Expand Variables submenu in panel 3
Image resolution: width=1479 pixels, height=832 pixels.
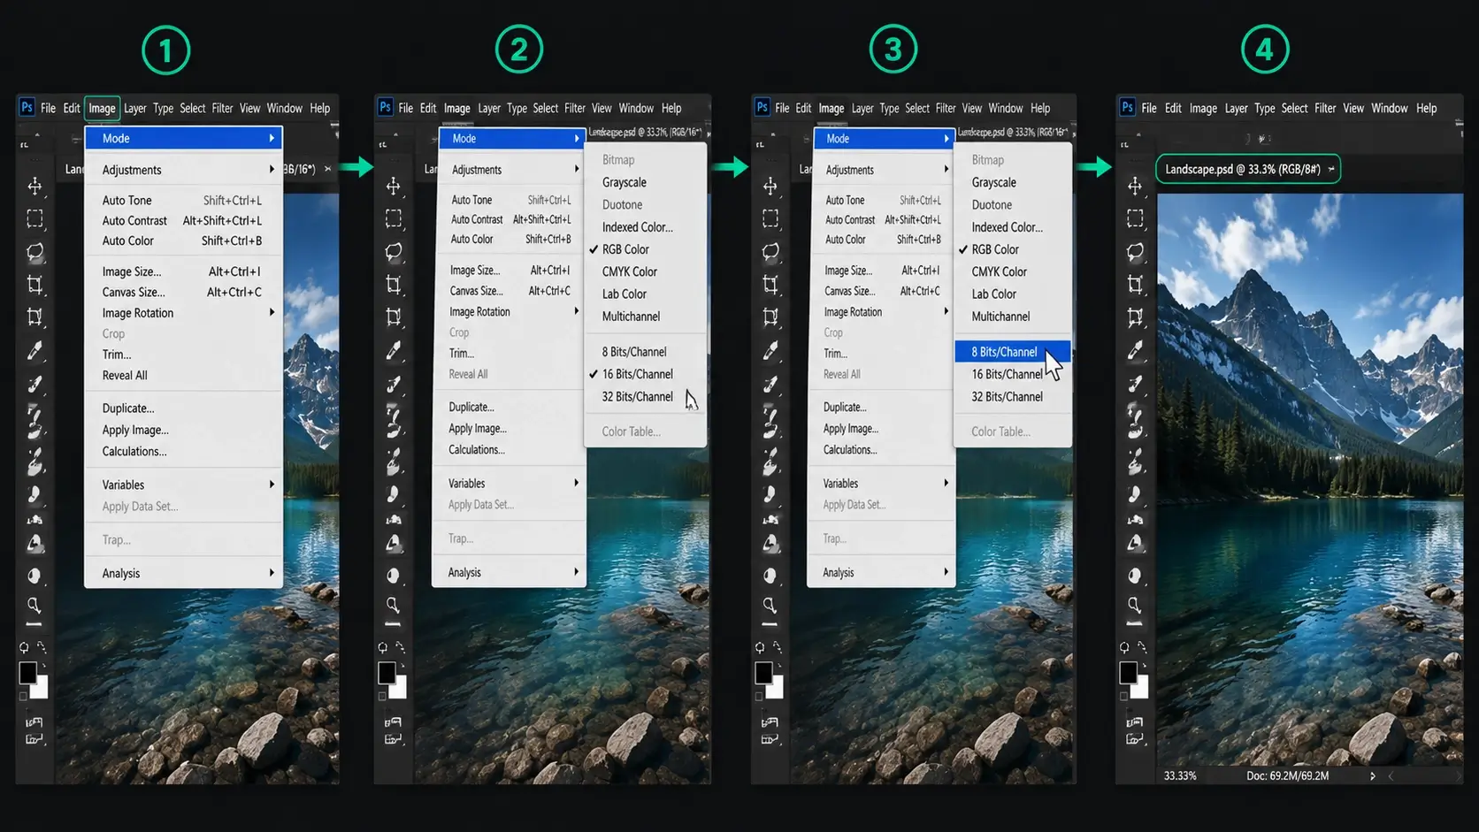point(881,484)
